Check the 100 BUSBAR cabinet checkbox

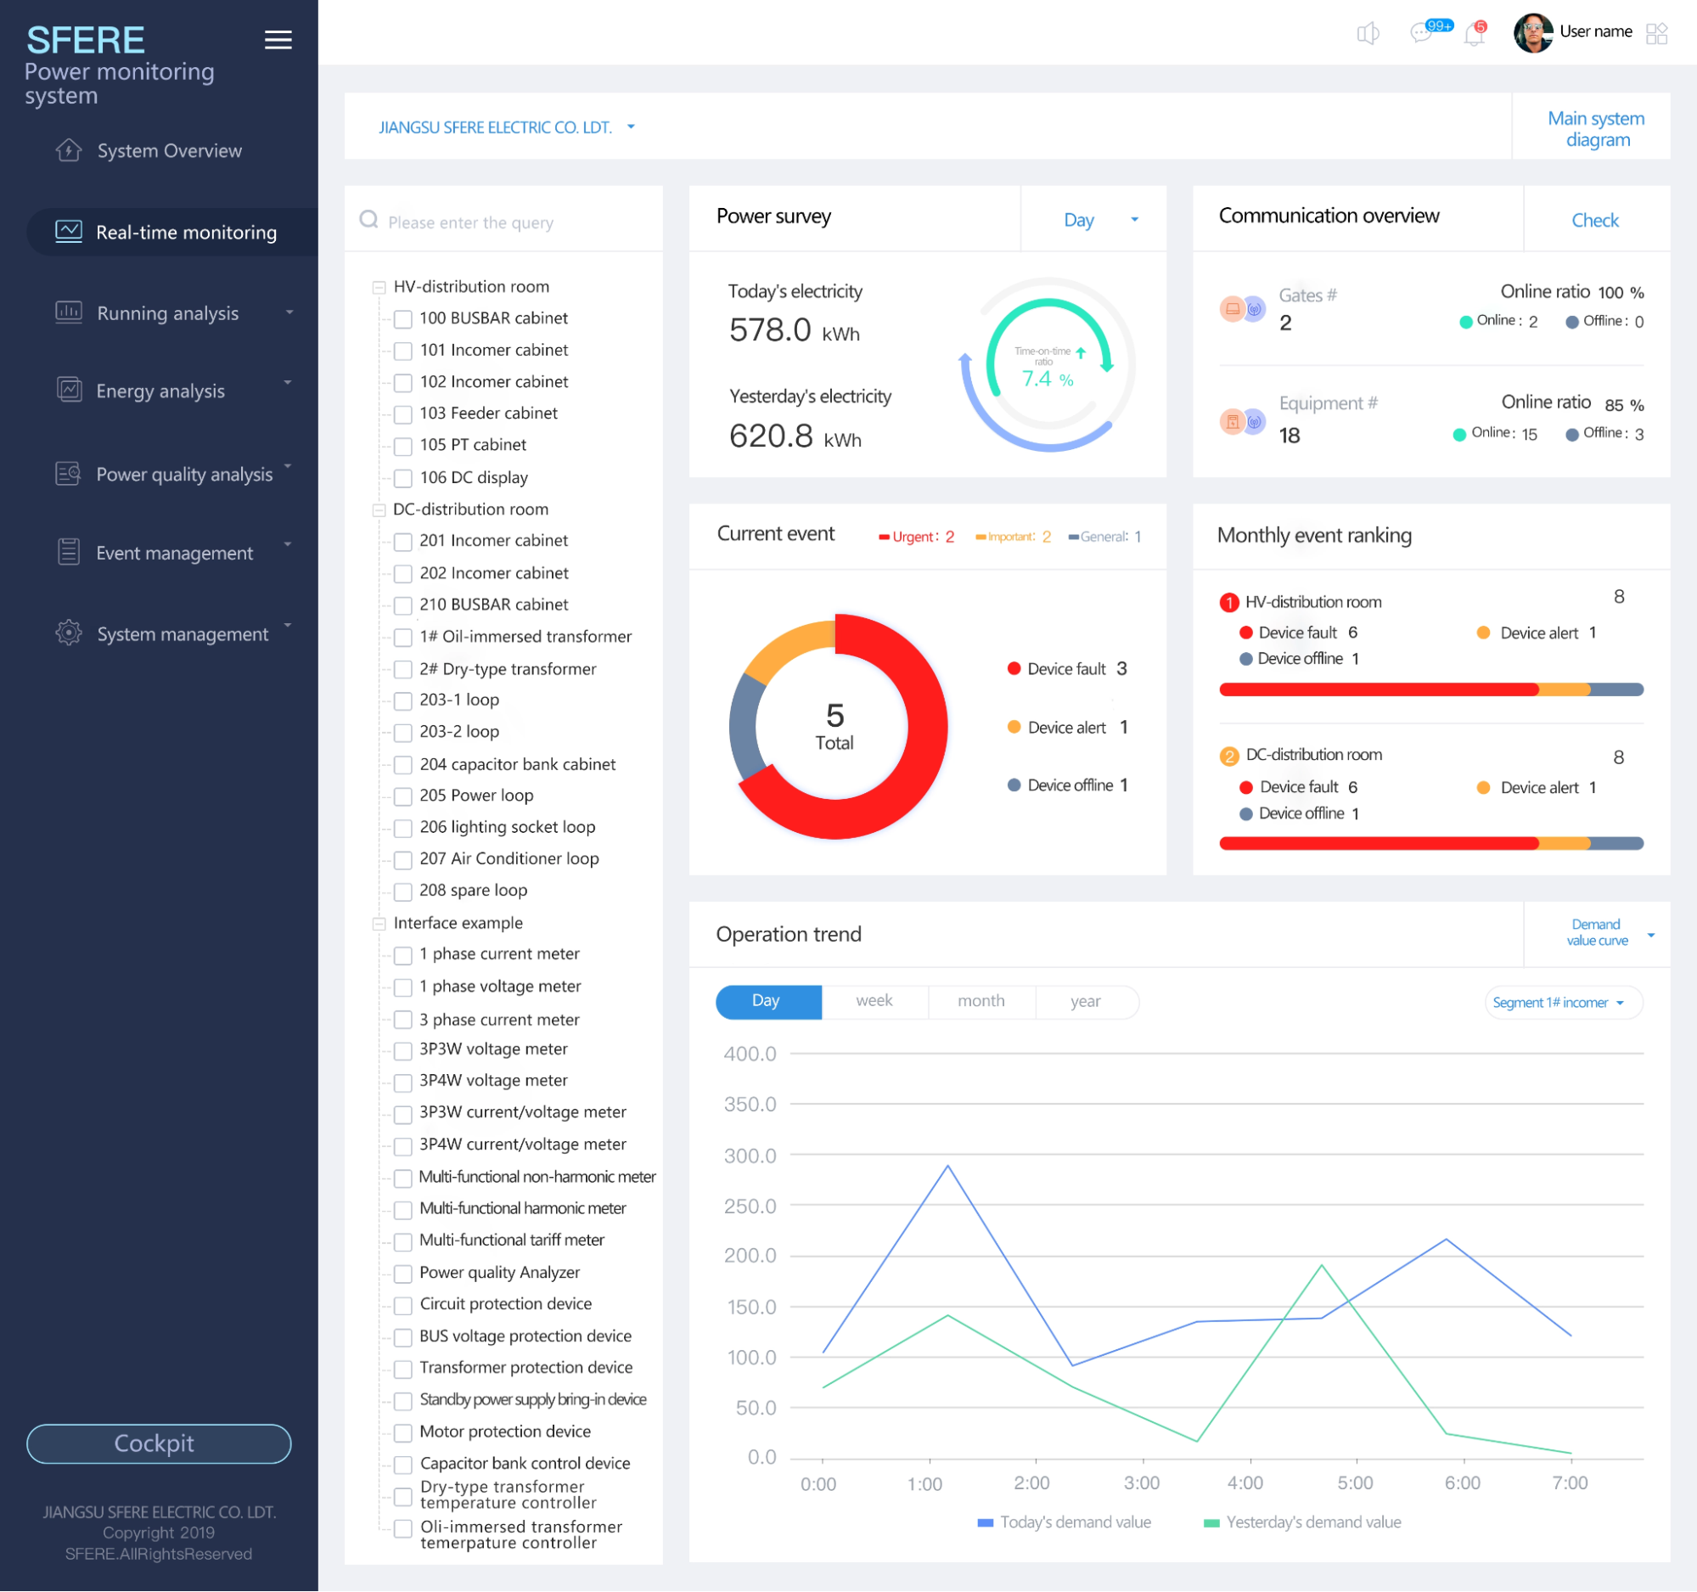[x=403, y=319]
